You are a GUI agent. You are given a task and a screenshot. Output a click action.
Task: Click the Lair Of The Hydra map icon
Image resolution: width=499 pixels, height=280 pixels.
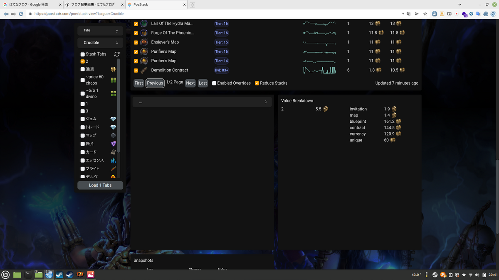pyautogui.click(x=144, y=24)
